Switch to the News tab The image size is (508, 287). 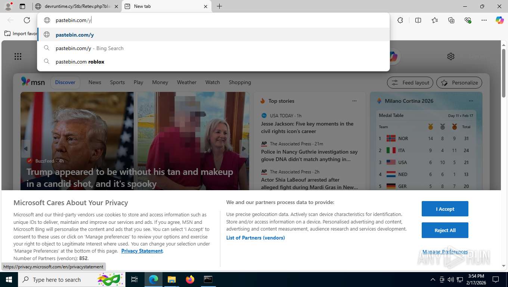click(95, 82)
